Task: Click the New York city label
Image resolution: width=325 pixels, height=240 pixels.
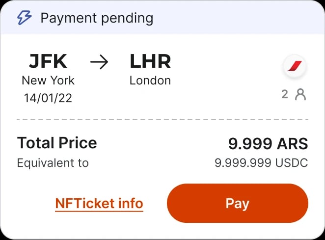Action: click(x=48, y=80)
